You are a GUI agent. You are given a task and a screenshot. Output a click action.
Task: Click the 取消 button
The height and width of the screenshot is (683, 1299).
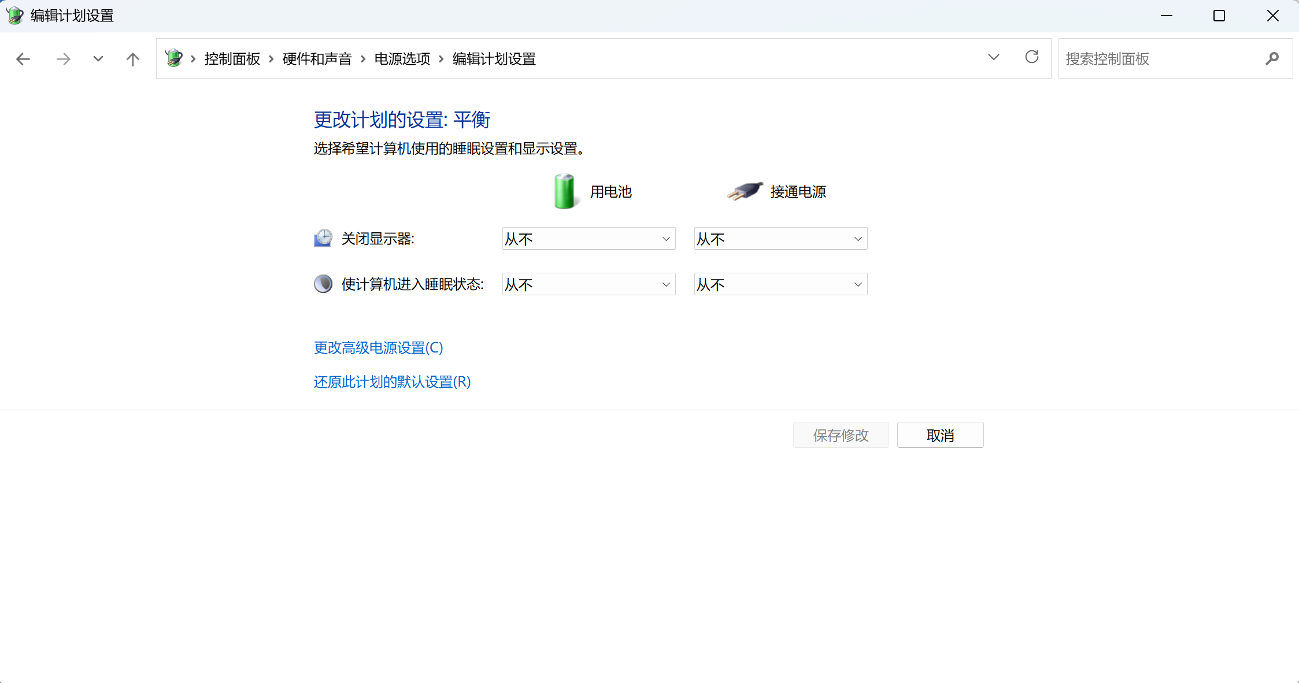pyautogui.click(x=939, y=435)
